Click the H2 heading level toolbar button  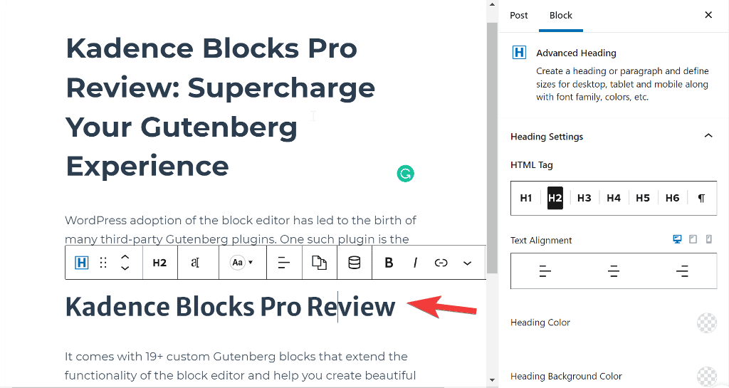tap(159, 263)
